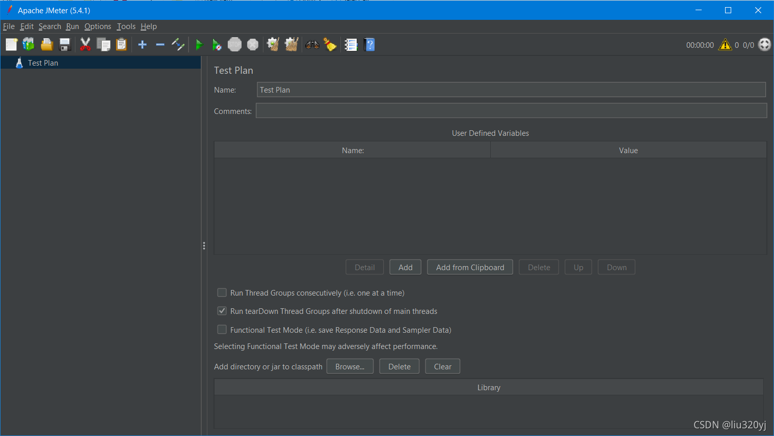This screenshot has width=774, height=436.
Task: Open the Templates icon in toolbar
Action: coord(29,45)
